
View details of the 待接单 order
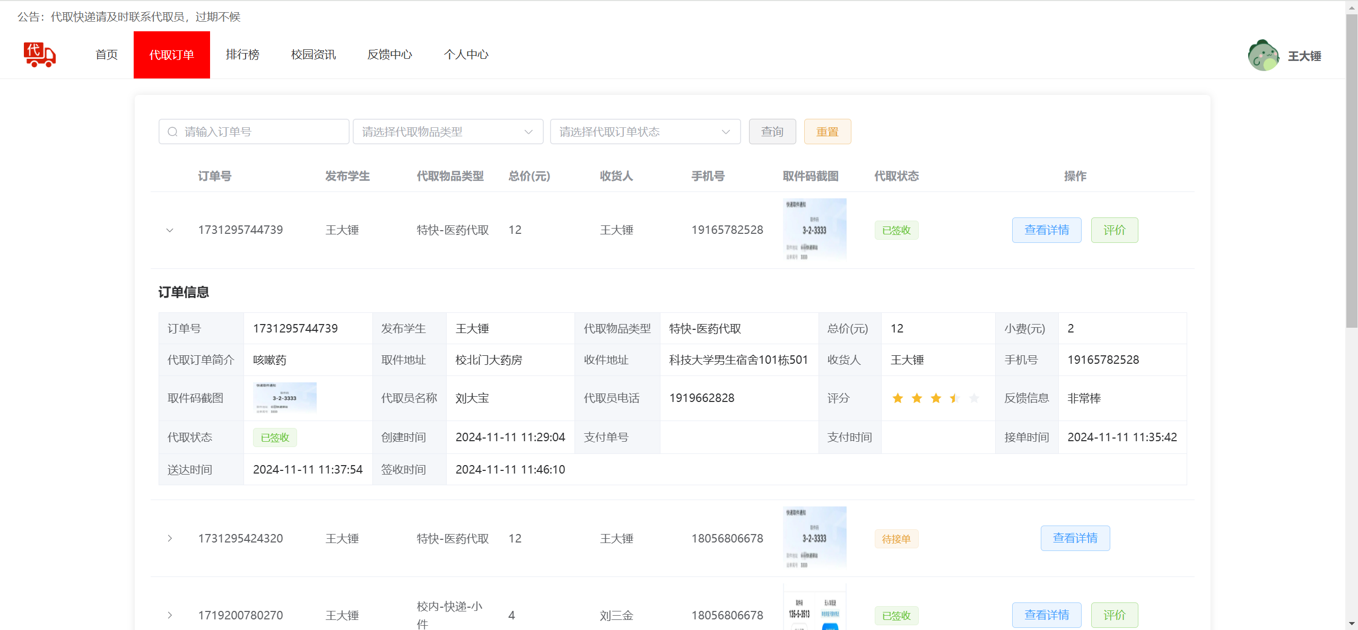[x=1075, y=538]
